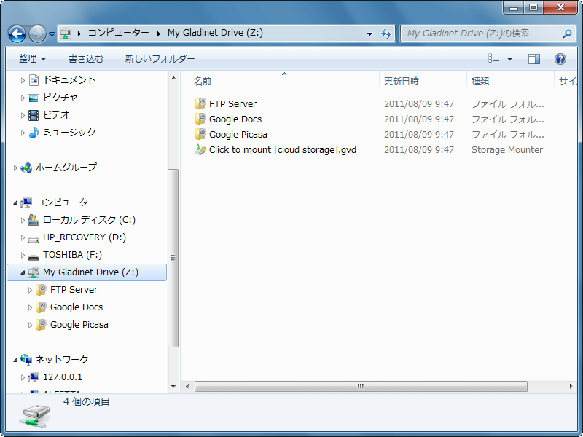The height and width of the screenshot is (437, 583).
Task: Expand FTP Server in the navigation tree
Action: click(x=30, y=290)
